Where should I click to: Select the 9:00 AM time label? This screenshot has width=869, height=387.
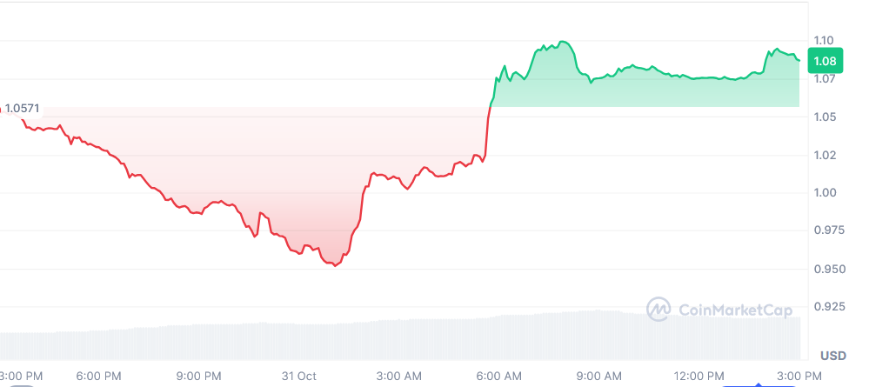(600, 376)
